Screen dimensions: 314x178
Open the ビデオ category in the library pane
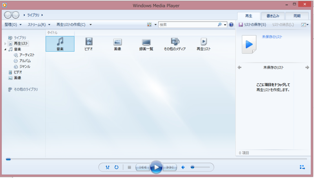click(x=89, y=44)
